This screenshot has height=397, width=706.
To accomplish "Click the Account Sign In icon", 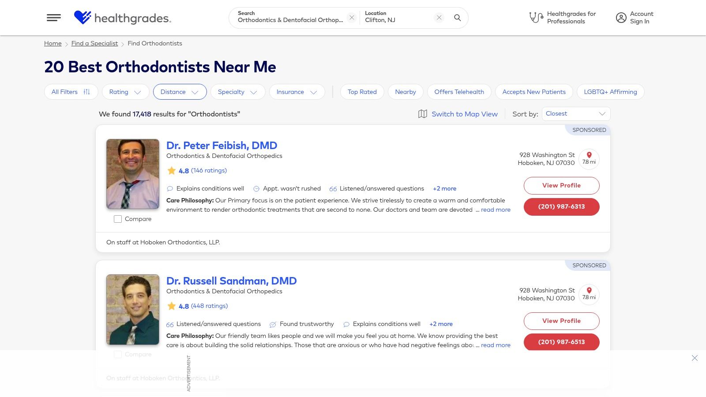I will tap(621, 18).
